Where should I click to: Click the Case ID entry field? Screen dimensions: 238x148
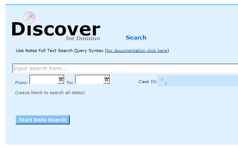(x=198, y=81)
